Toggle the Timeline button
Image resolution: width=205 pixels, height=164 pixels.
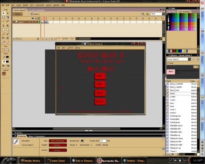pyautogui.click(x=18, y=14)
